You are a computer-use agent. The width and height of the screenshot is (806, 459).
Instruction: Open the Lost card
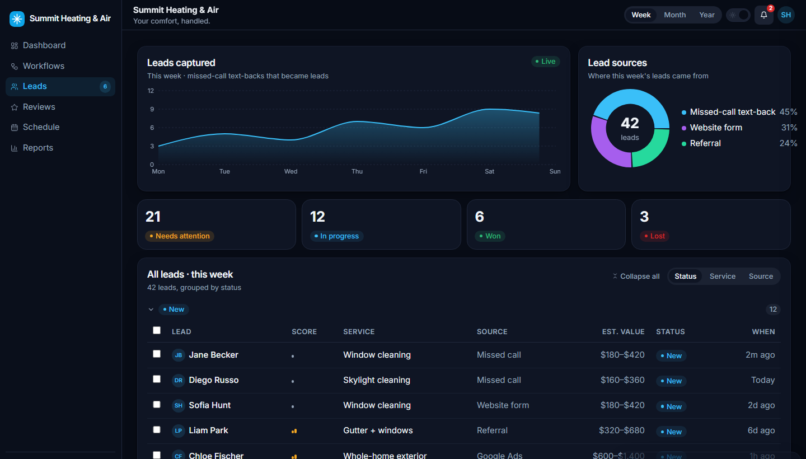[711, 224]
